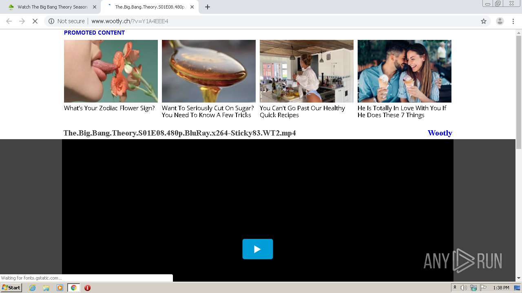This screenshot has height=293, width=522.
Task: Open a new browser tab
Action: (208, 7)
